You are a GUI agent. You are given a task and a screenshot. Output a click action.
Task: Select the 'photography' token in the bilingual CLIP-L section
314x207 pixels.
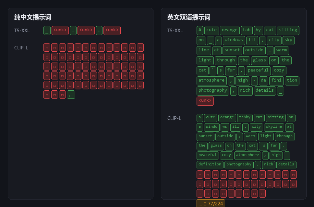[x=239, y=165]
